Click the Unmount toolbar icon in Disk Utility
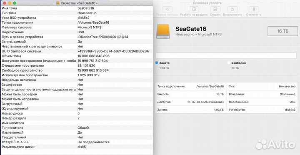The height and width of the screenshot is (155, 300). pos(254,9)
